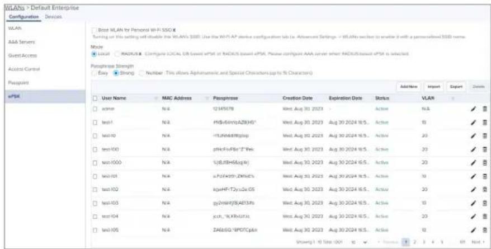Viewport: 491px width, 249px height.
Task: Choose Number passphrase strength
Action: (141, 73)
